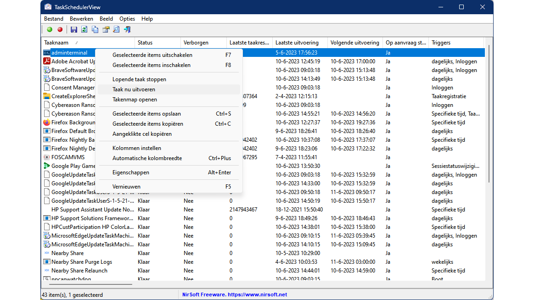Click the copy selected items toolbar icon
The width and height of the screenshot is (534, 300).
pos(95,30)
